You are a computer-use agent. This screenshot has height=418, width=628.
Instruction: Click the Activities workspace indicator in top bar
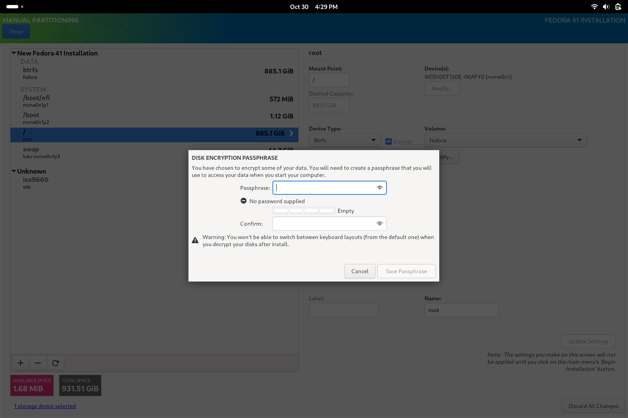tap(15, 7)
